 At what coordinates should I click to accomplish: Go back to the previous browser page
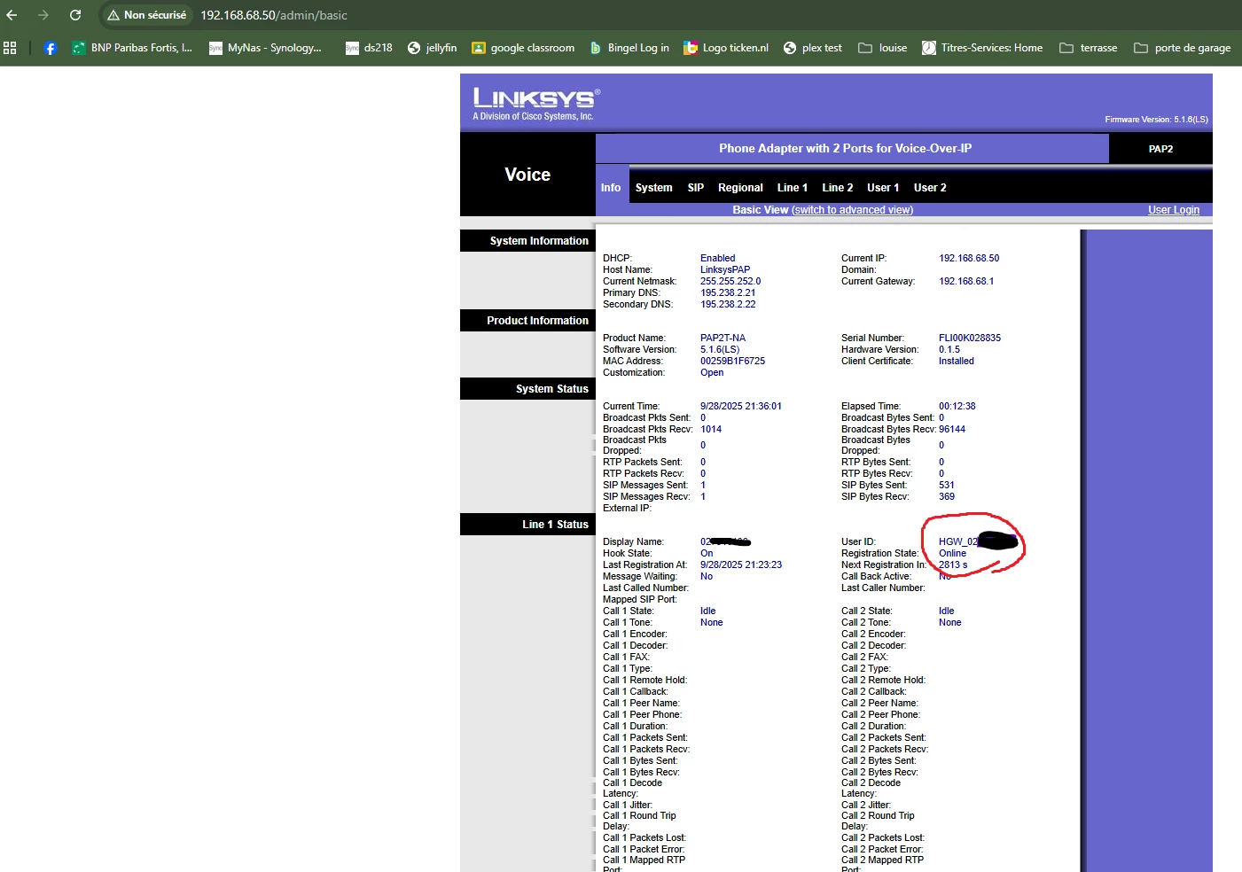(x=12, y=15)
